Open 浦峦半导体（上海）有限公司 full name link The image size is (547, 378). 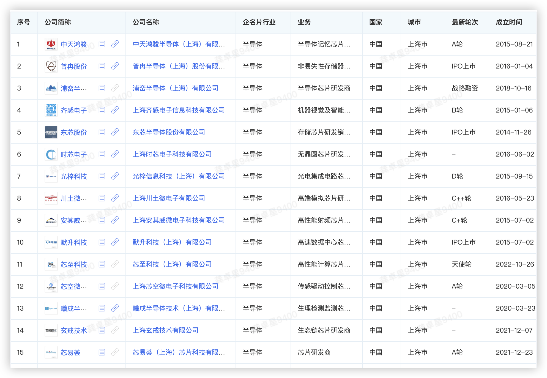pyautogui.click(x=176, y=88)
